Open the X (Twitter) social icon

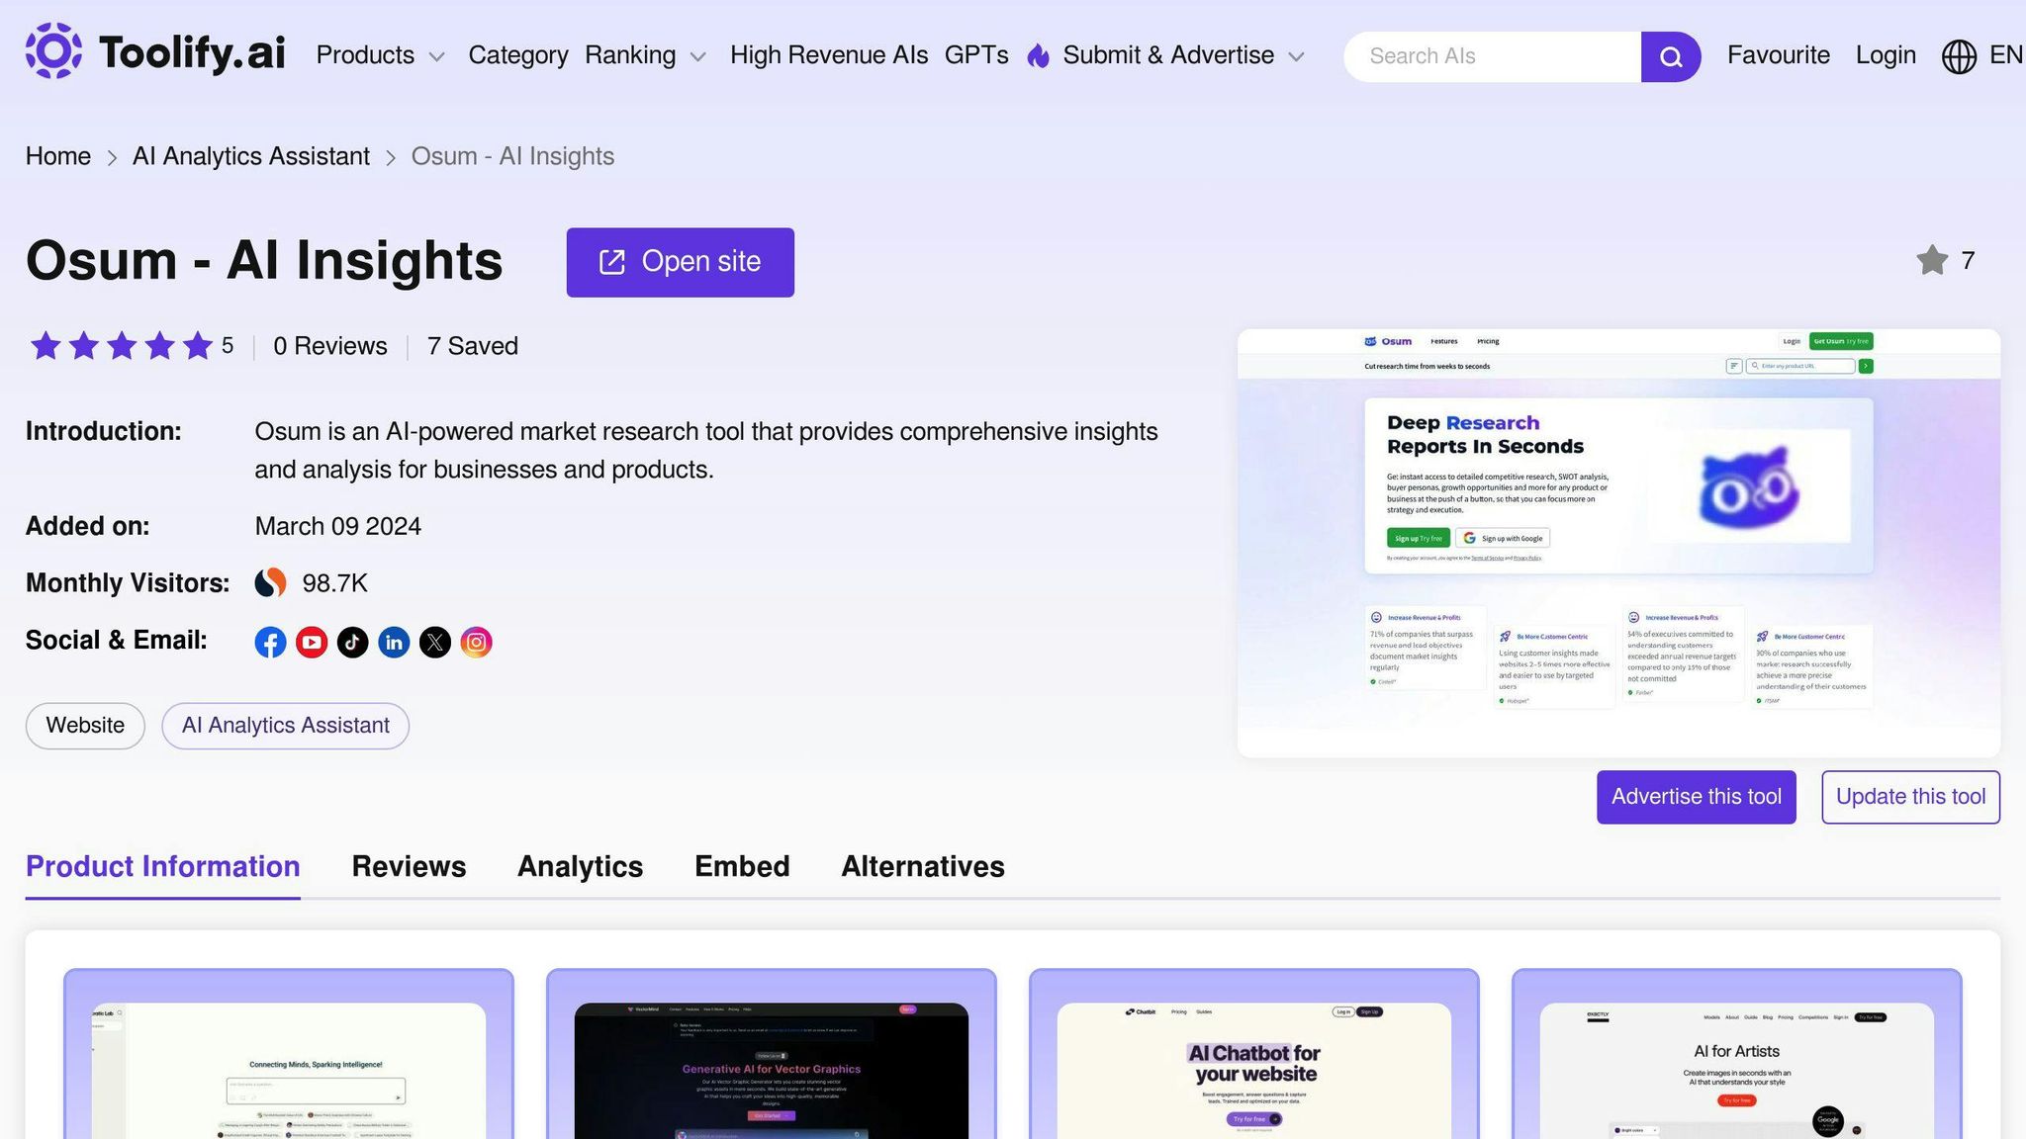pos(435,643)
